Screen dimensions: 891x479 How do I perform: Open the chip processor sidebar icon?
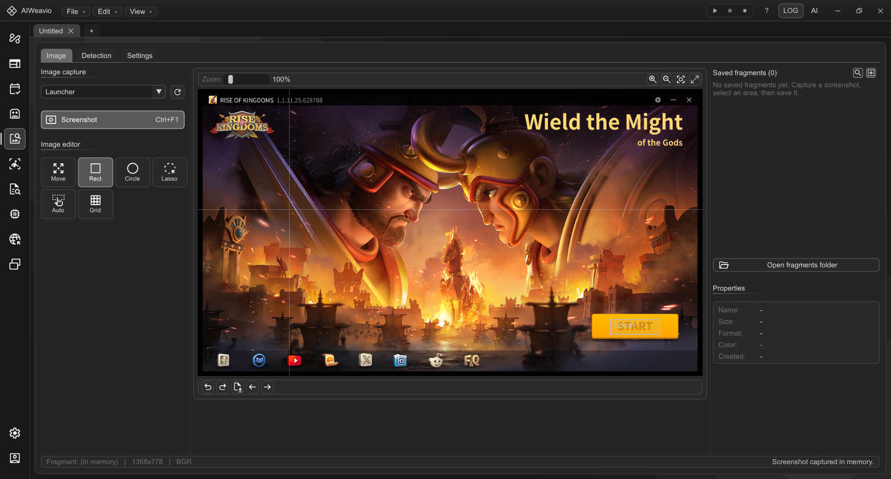click(x=15, y=214)
